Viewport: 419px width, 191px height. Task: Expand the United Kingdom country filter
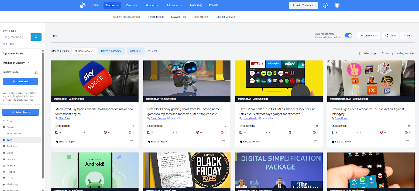pyautogui.click(x=111, y=51)
